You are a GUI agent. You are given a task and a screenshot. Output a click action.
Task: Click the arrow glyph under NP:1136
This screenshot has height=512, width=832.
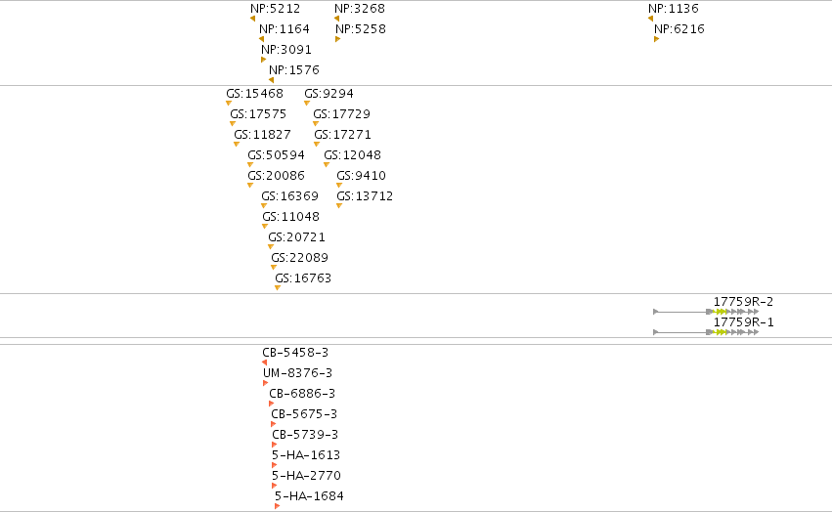650,19
